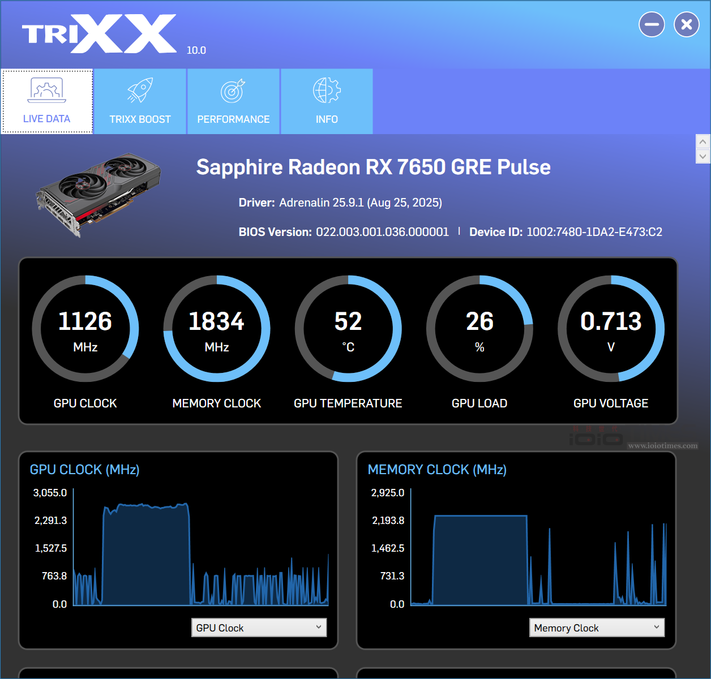Click the scroll down arrow
The height and width of the screenshot is (679, 711).
(x=703, y=156)
